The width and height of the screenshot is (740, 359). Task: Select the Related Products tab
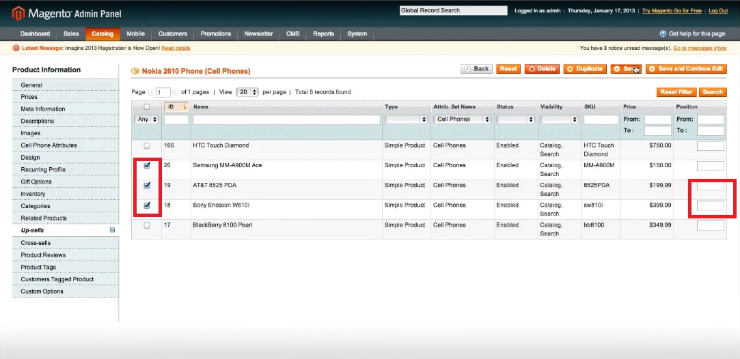(66, 218)
